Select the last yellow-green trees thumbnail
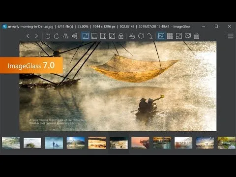This screenshot has height=177, width=236. [227, 143]
